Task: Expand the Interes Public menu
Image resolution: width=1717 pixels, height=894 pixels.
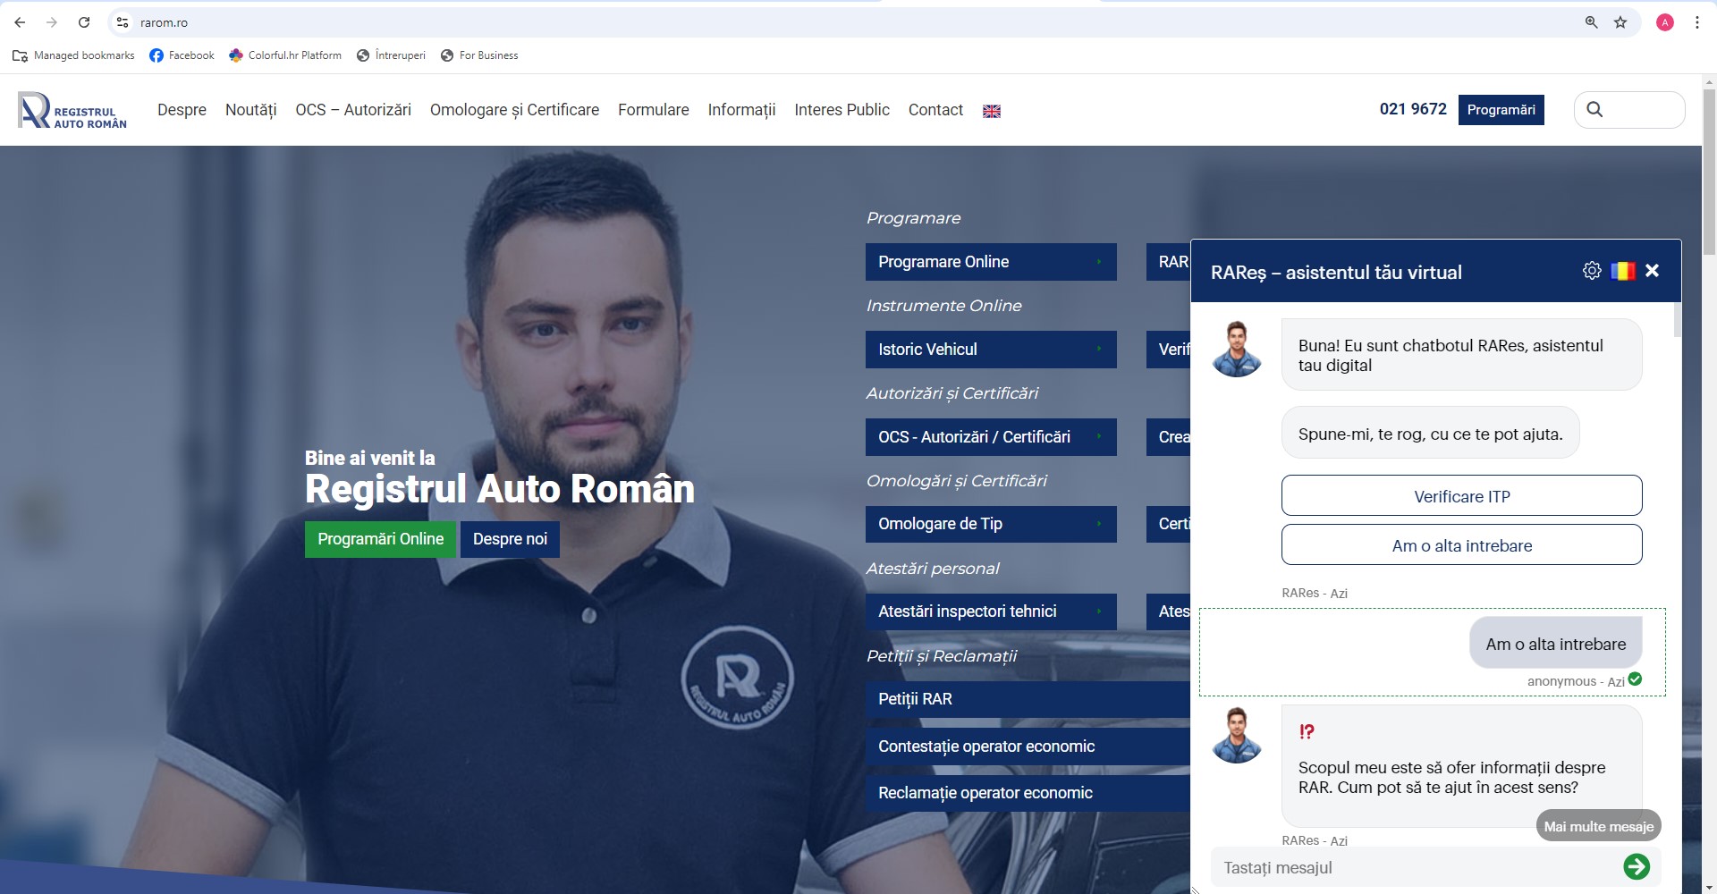Action: pos(842,110)
